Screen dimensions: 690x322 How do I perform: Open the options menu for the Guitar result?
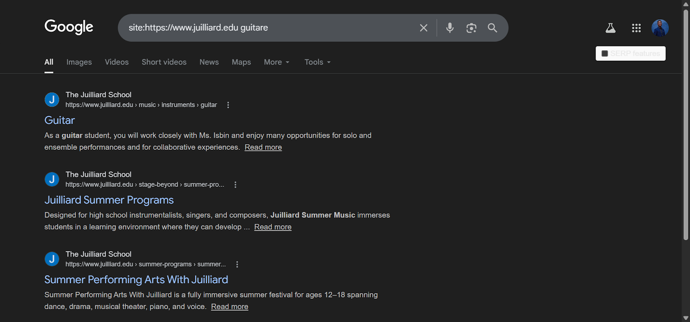pos(228,105)
